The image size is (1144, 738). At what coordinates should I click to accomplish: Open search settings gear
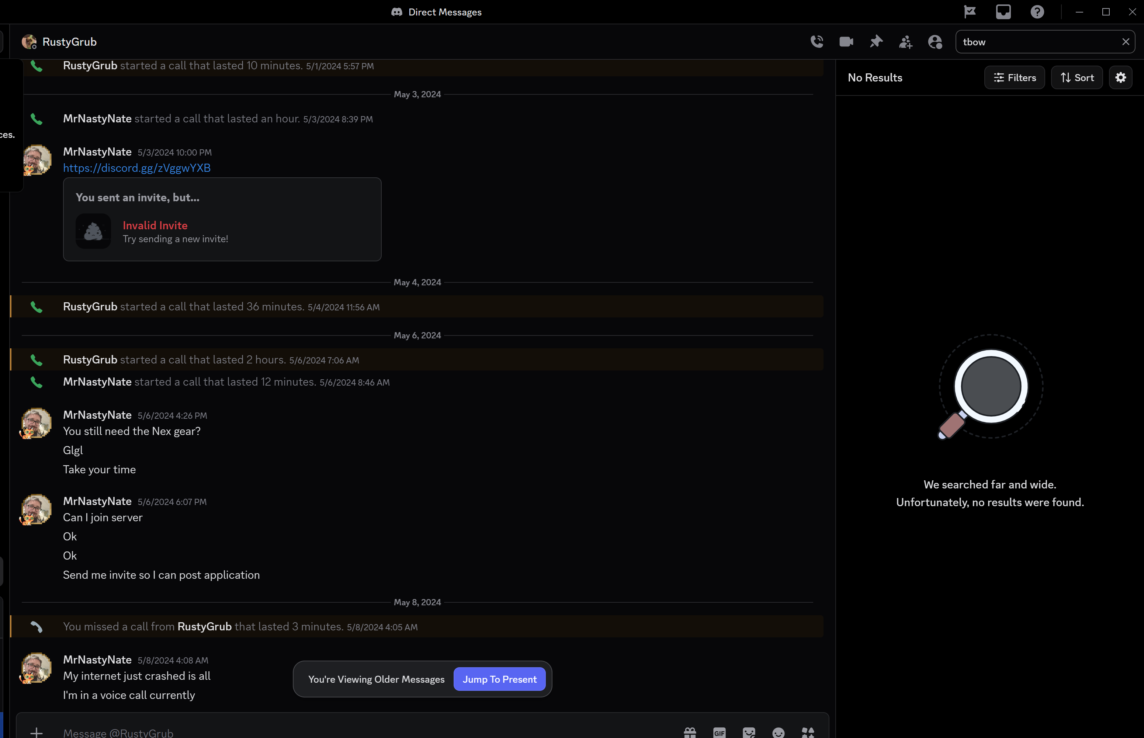(x=1120, y=78)
